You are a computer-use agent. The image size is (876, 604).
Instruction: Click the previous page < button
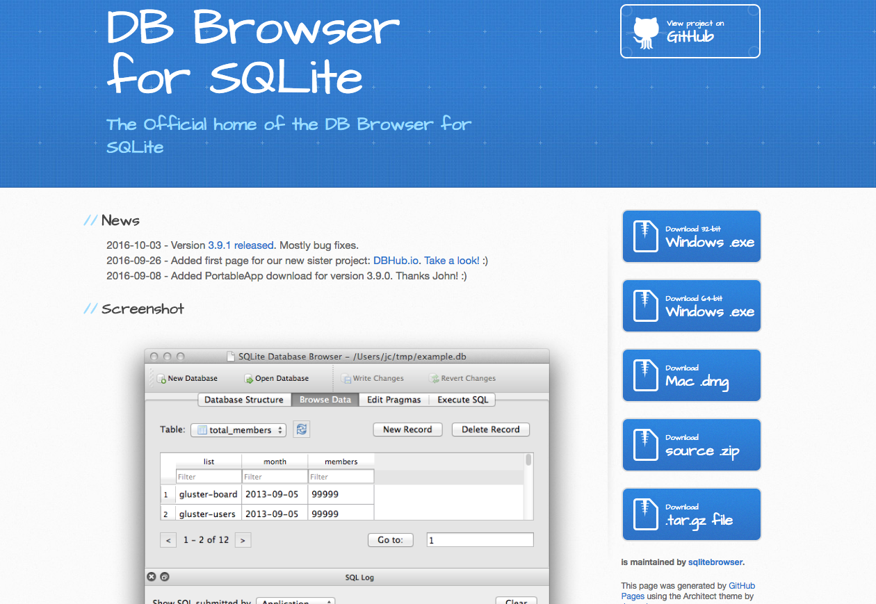(168, 540)
